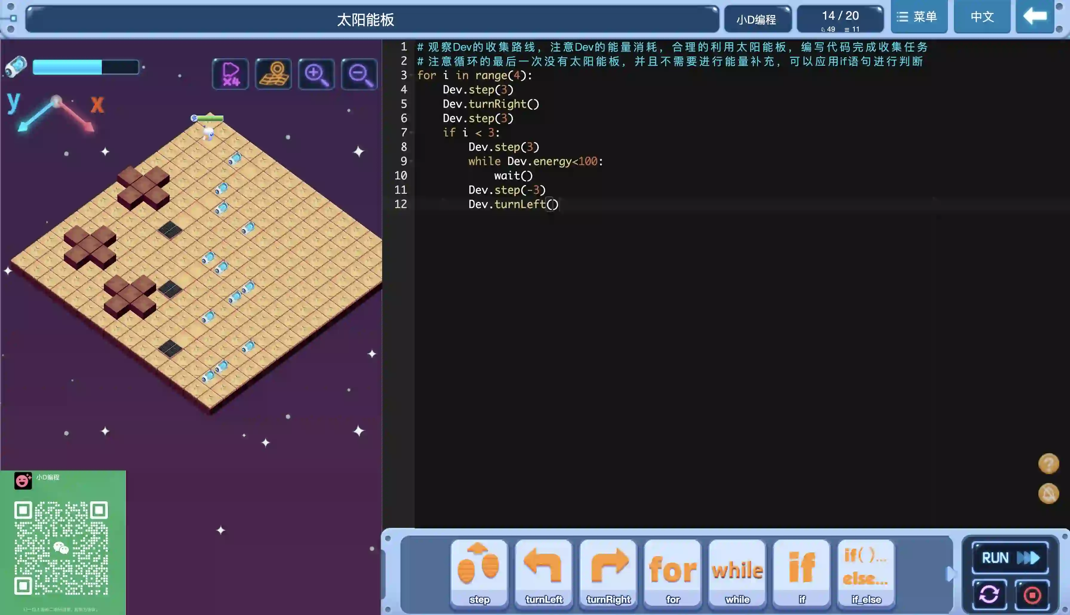Open the map locator icon
This screenshot has width=1070, height=615.
pos(274,74)
